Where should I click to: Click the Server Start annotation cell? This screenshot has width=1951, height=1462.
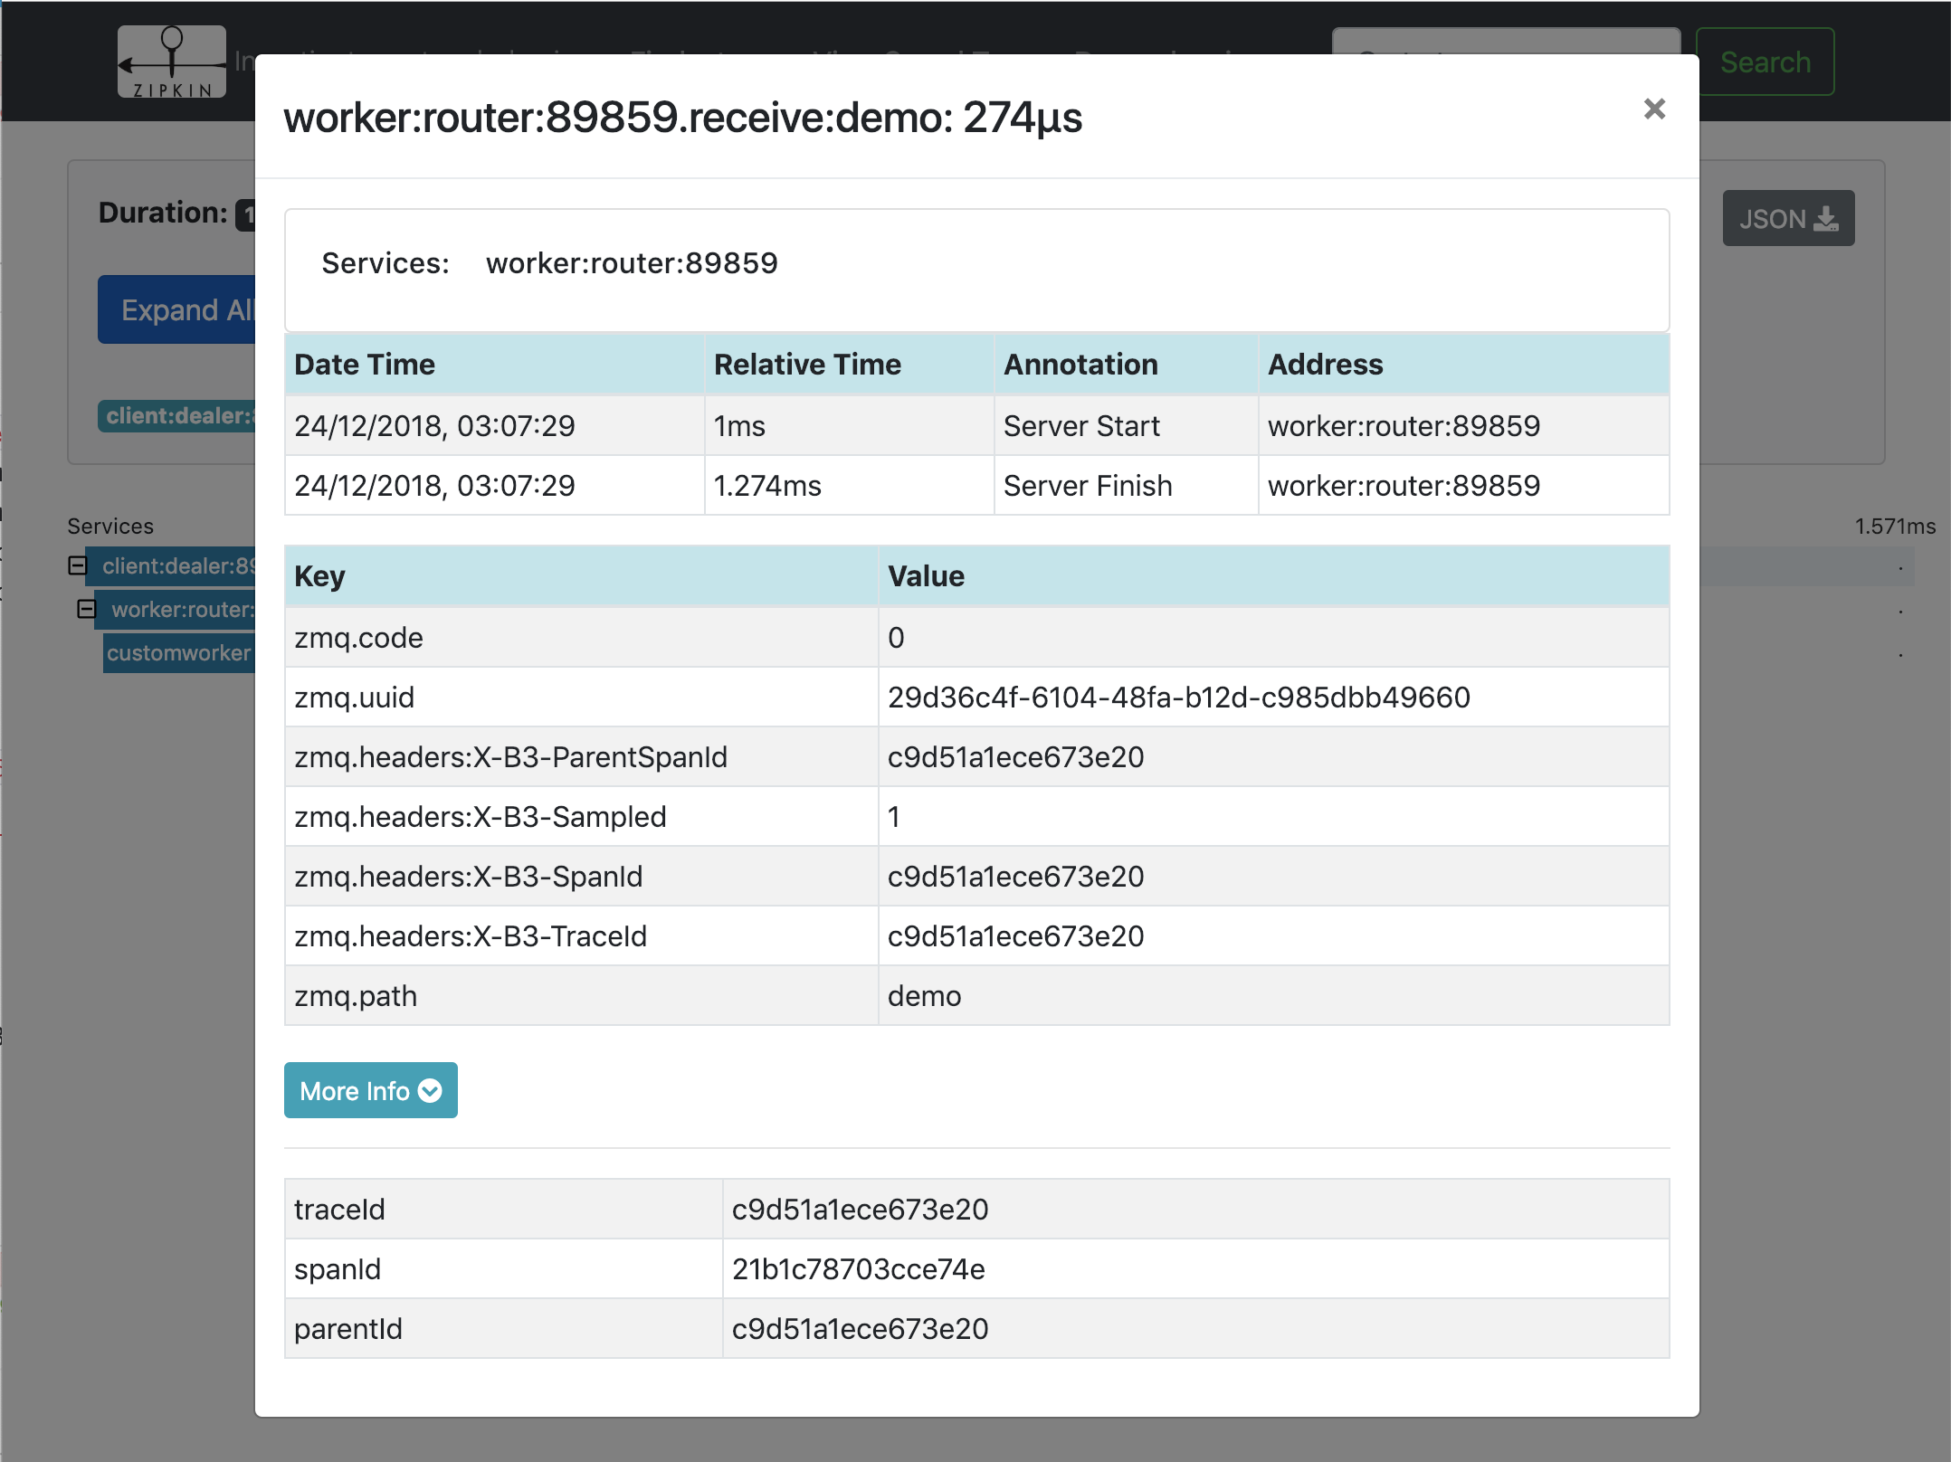coord(1126,425)
